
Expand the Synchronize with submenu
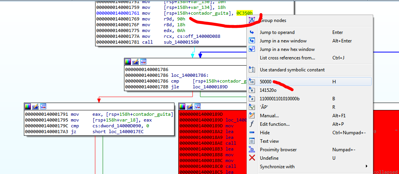click(277, 167)
